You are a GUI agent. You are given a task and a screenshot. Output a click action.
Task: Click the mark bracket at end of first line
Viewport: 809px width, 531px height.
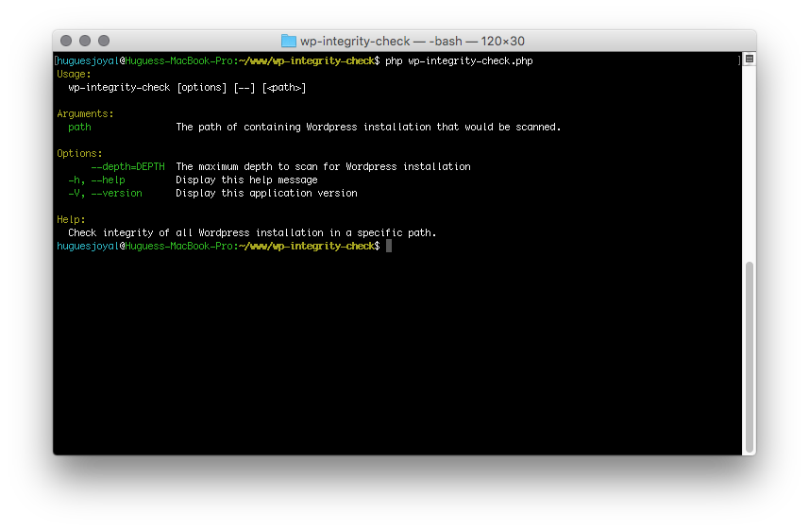click(x=739, y=60)
